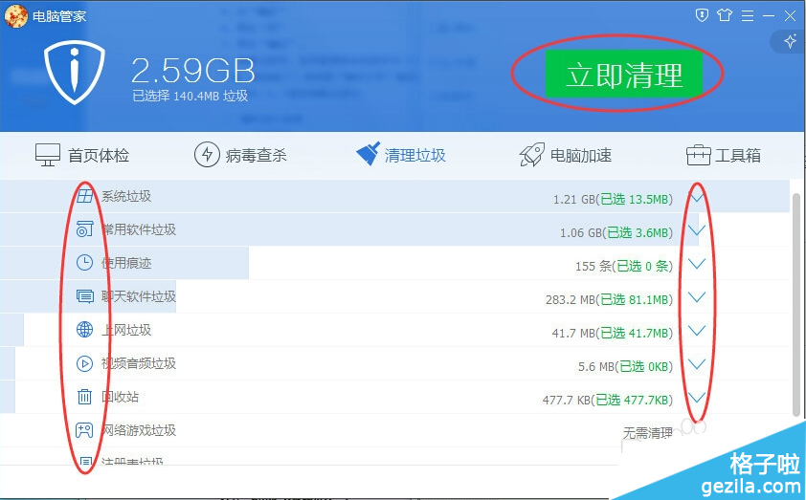The image size is (806, 500).
Task: Click the 电脑加速 rocket icon
Action: coord(531,155)
